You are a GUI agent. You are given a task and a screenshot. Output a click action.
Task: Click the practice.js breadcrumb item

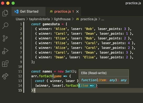89,19
